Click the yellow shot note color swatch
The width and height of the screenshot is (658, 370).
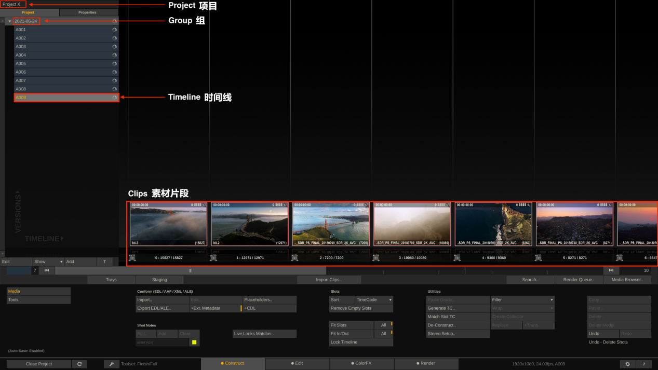194,342
